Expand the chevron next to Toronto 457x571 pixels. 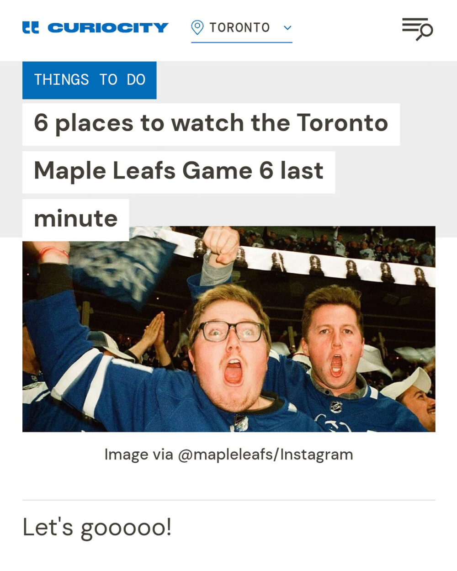click(x=287, y=28)
